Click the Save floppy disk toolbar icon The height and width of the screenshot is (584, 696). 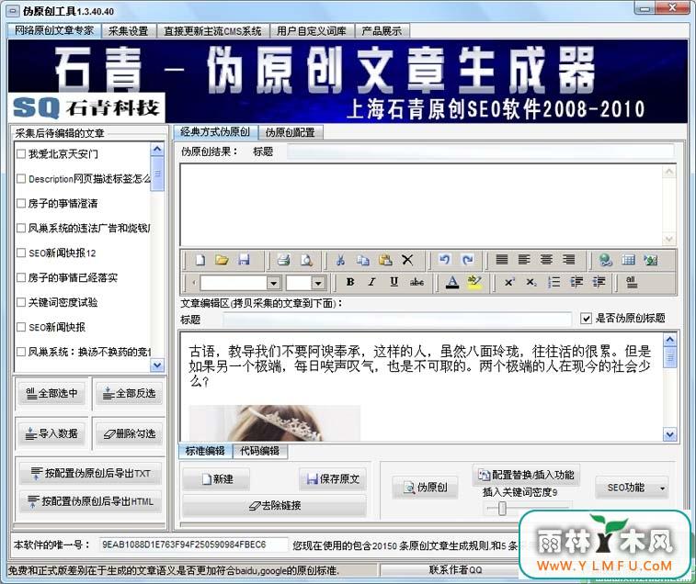pyautogui.click(x=244, y=260)
